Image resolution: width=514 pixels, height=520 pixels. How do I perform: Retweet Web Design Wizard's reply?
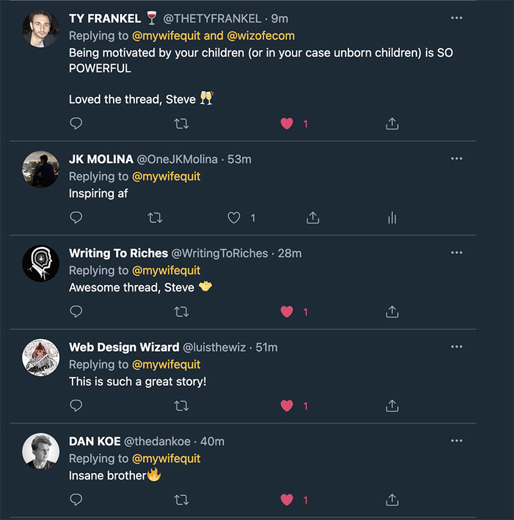pyautogui.click(x=182, y=405)
